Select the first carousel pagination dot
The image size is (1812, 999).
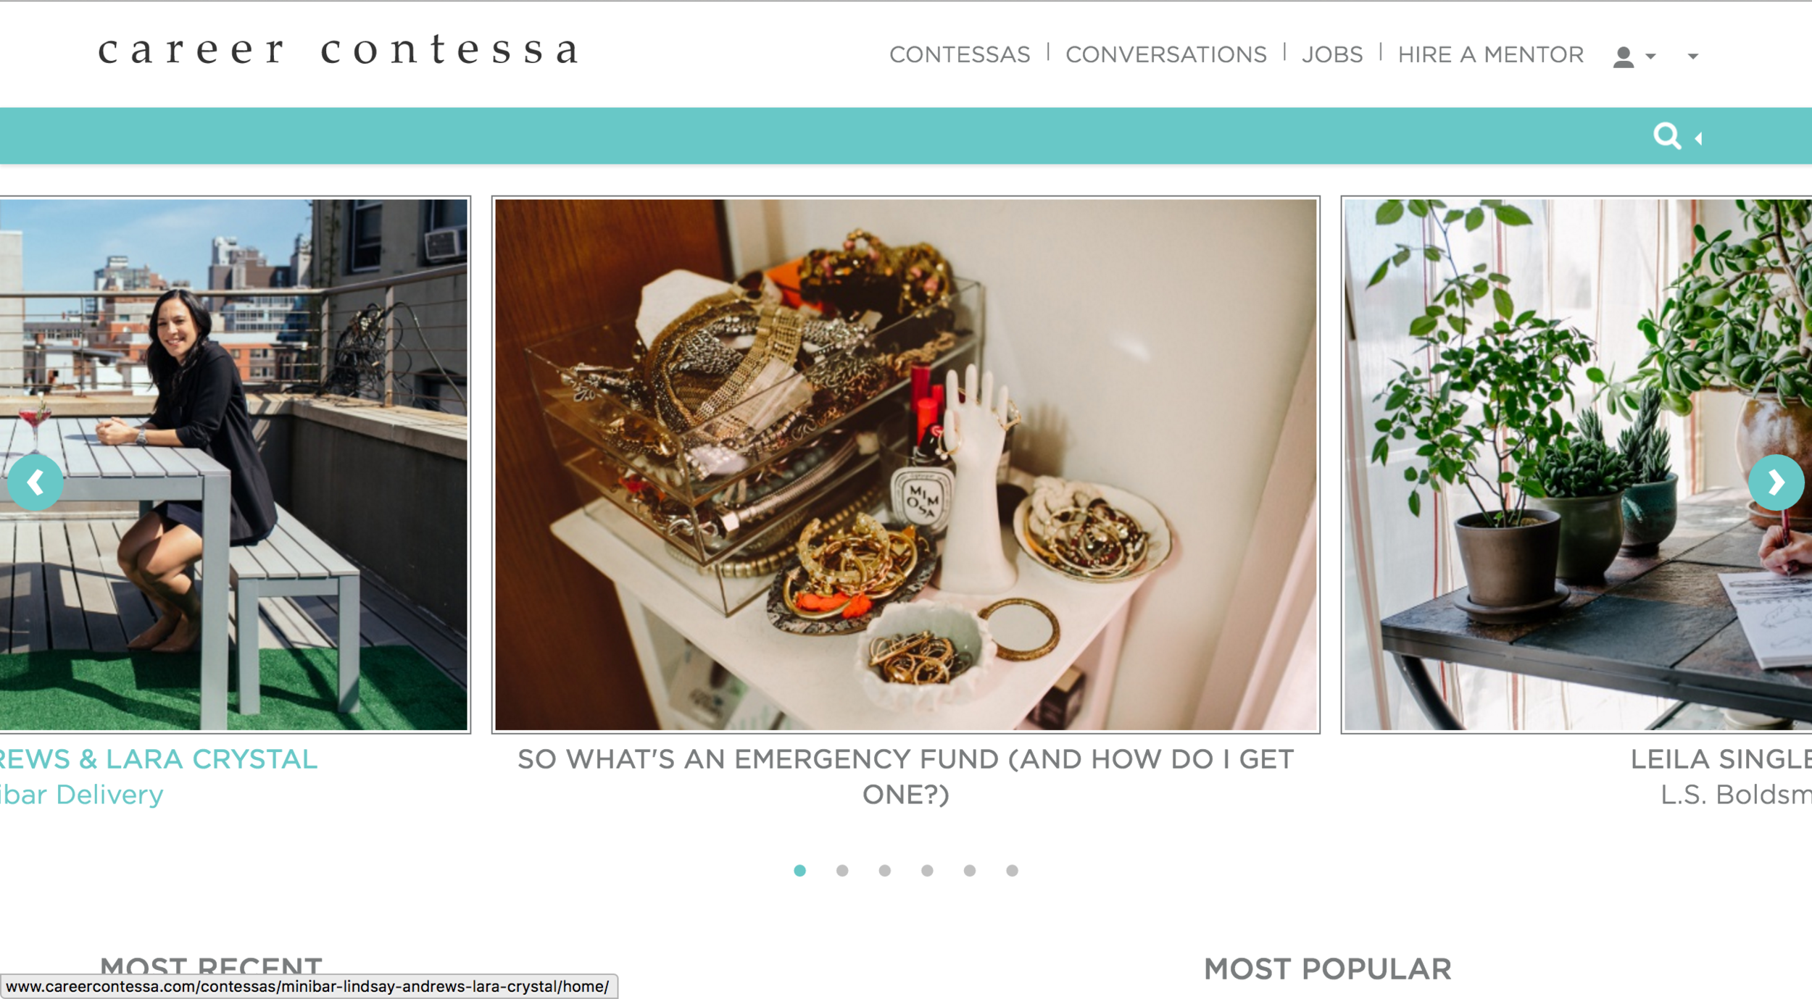pos(799,870)
